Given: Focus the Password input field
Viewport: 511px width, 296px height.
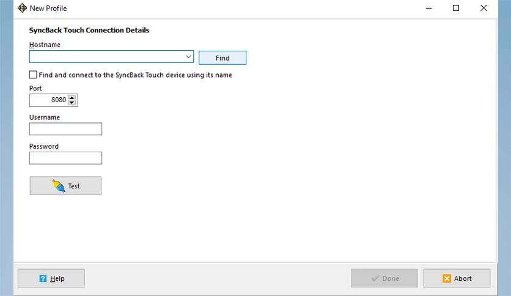Looking at the screenshot, I should tap(65, 158).
